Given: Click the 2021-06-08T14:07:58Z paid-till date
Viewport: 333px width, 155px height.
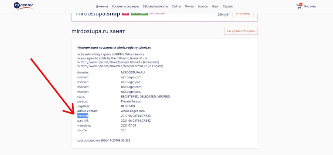Looking at the screenshot, I should (136, 121).
